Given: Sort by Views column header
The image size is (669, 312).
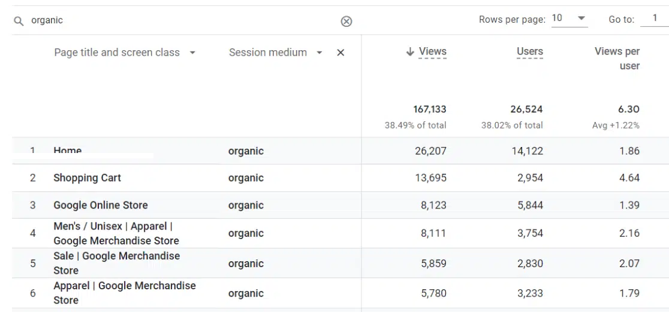Looking at the screenshot, I should point(433,52).
